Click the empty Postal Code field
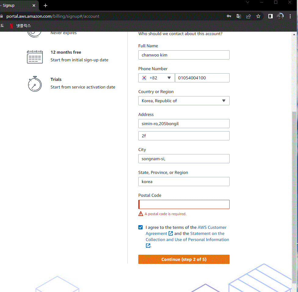 (184, 204)
